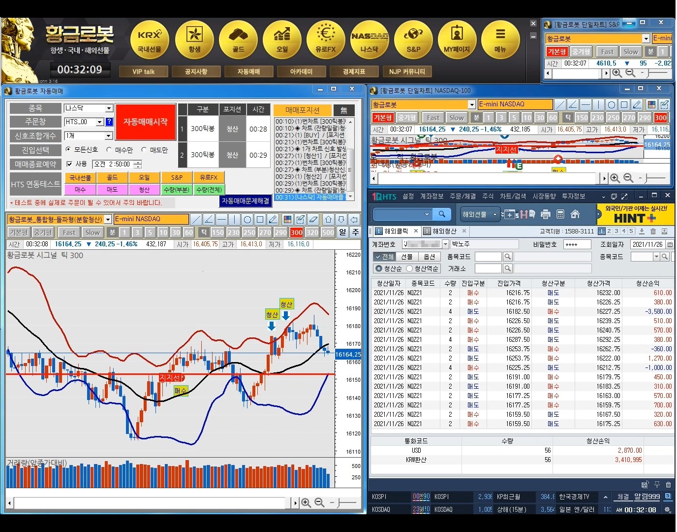Image resolution: width=677 pixels, height=532 pixels.
Task: Click blue help icon beside 주문창
Action: pyautogui.click(x=109, y=122)
